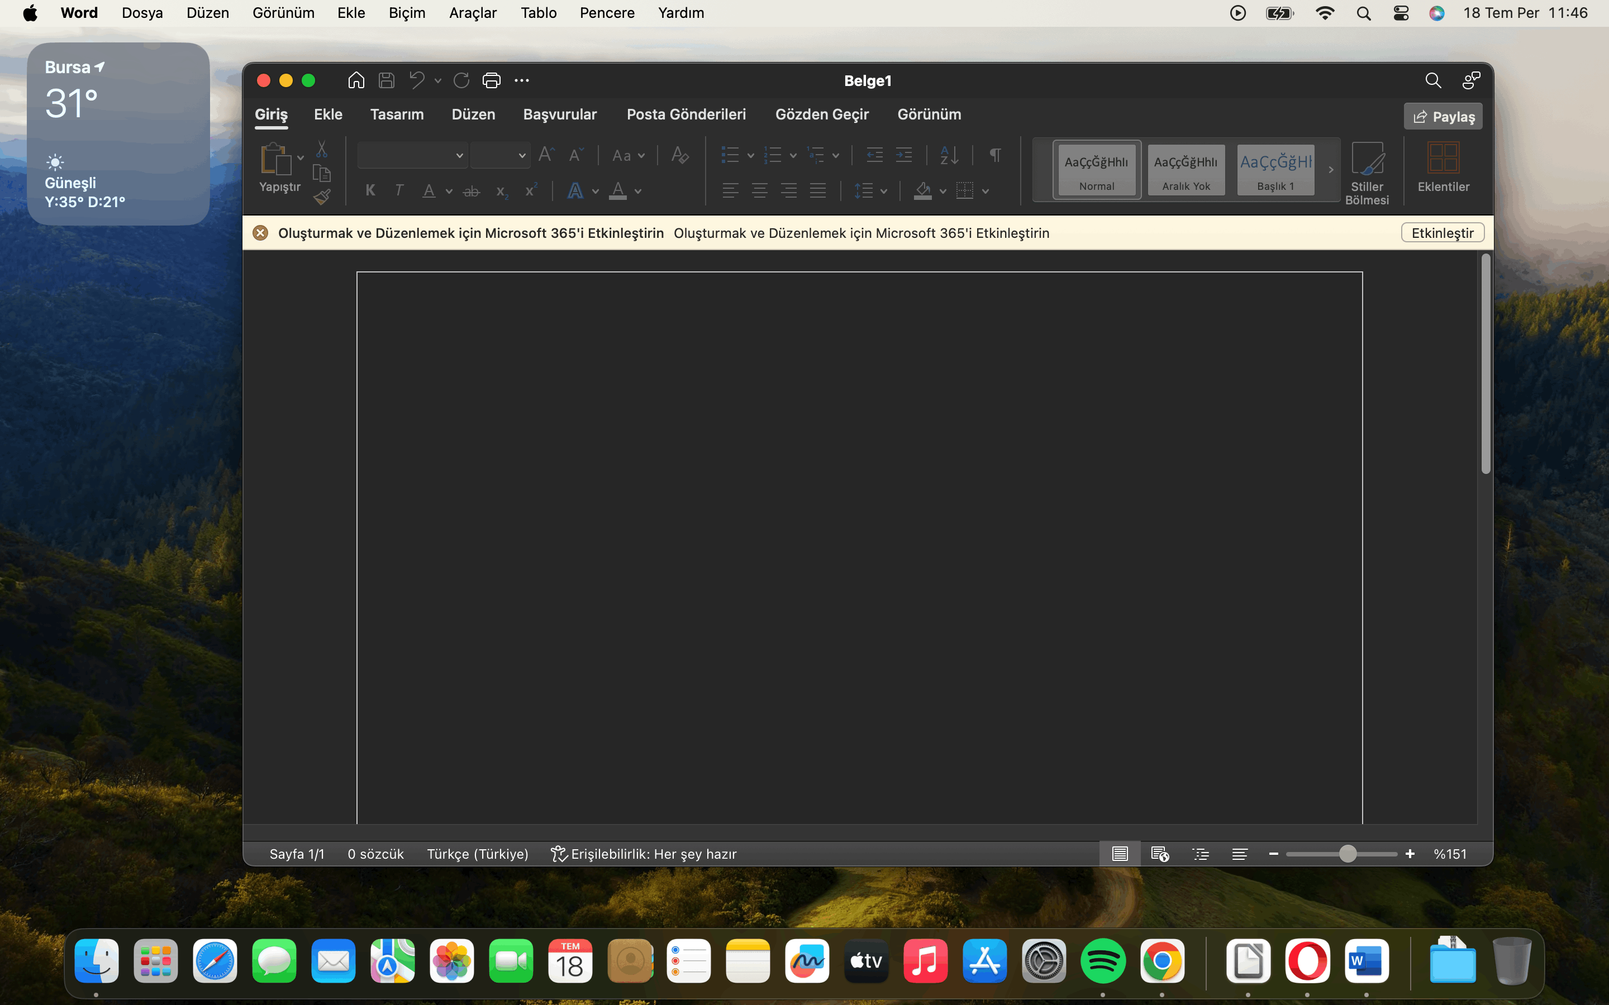Justify the paragraph text
This screenshot has width=1609, height=1005.
(x=818, y=191)
